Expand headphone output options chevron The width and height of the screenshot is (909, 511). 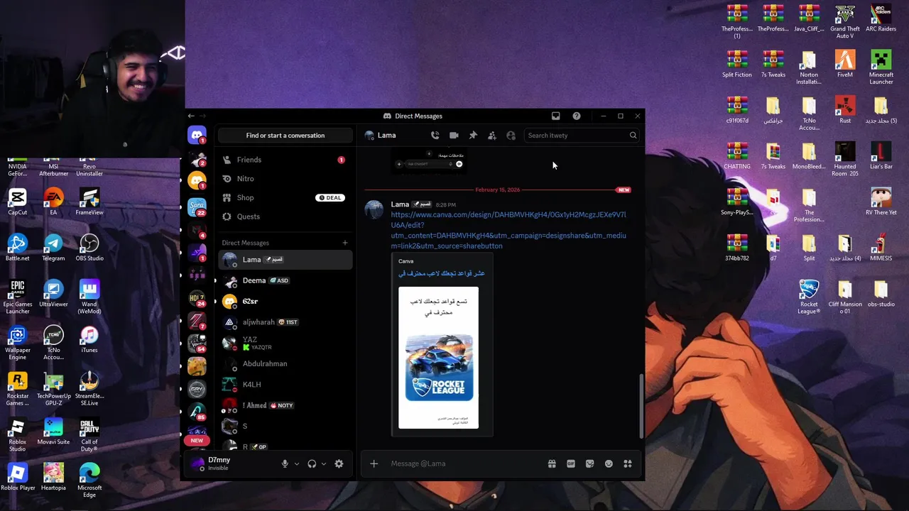tap(324, 463)
